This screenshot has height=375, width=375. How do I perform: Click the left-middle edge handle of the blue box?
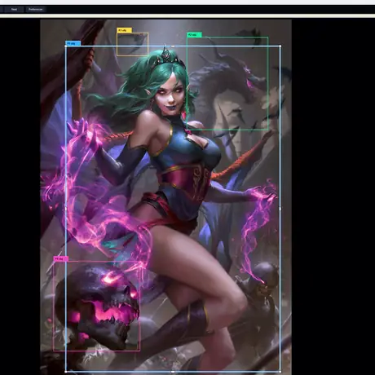[x=66, y=209]
